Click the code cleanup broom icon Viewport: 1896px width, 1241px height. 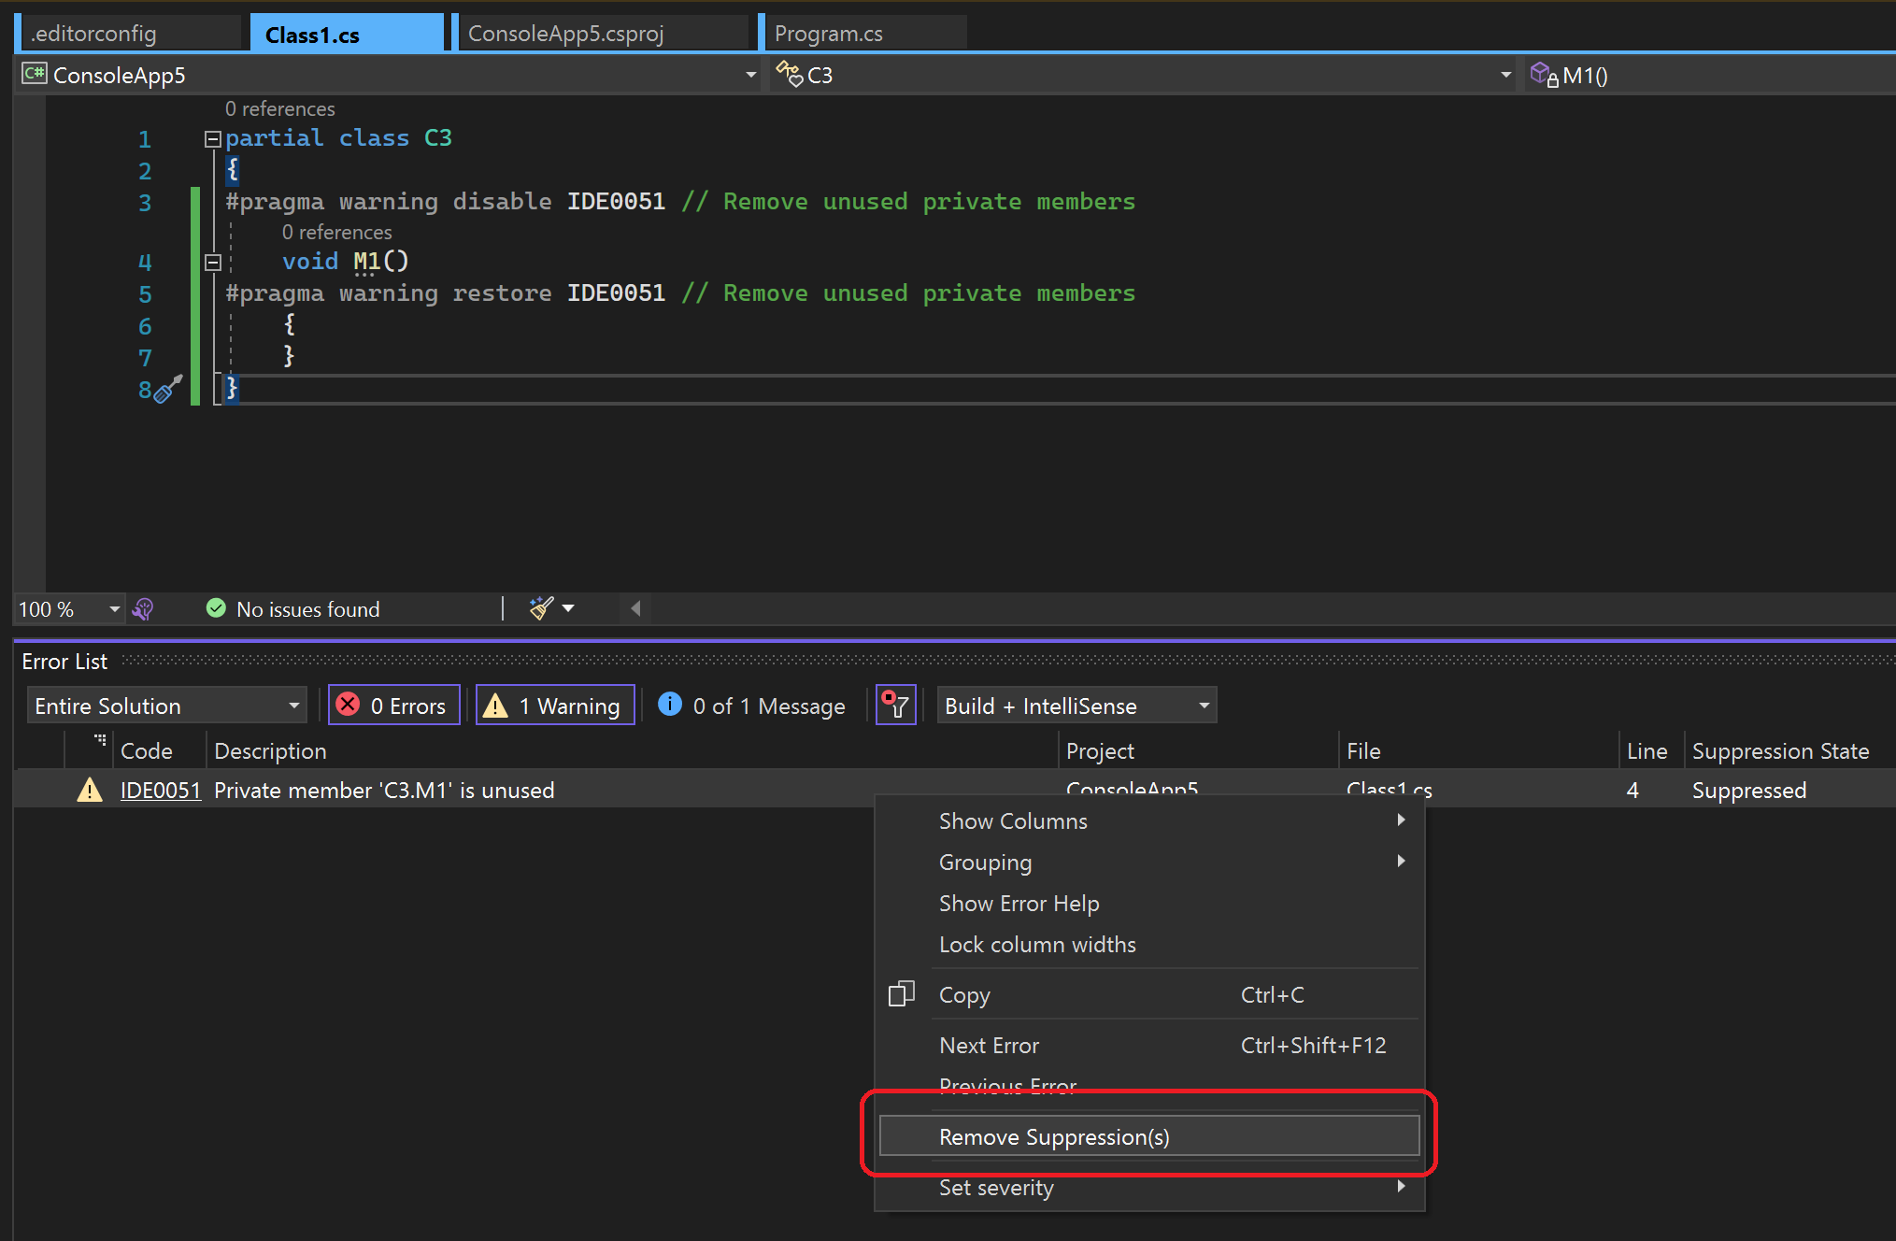[x=541, y=608]
